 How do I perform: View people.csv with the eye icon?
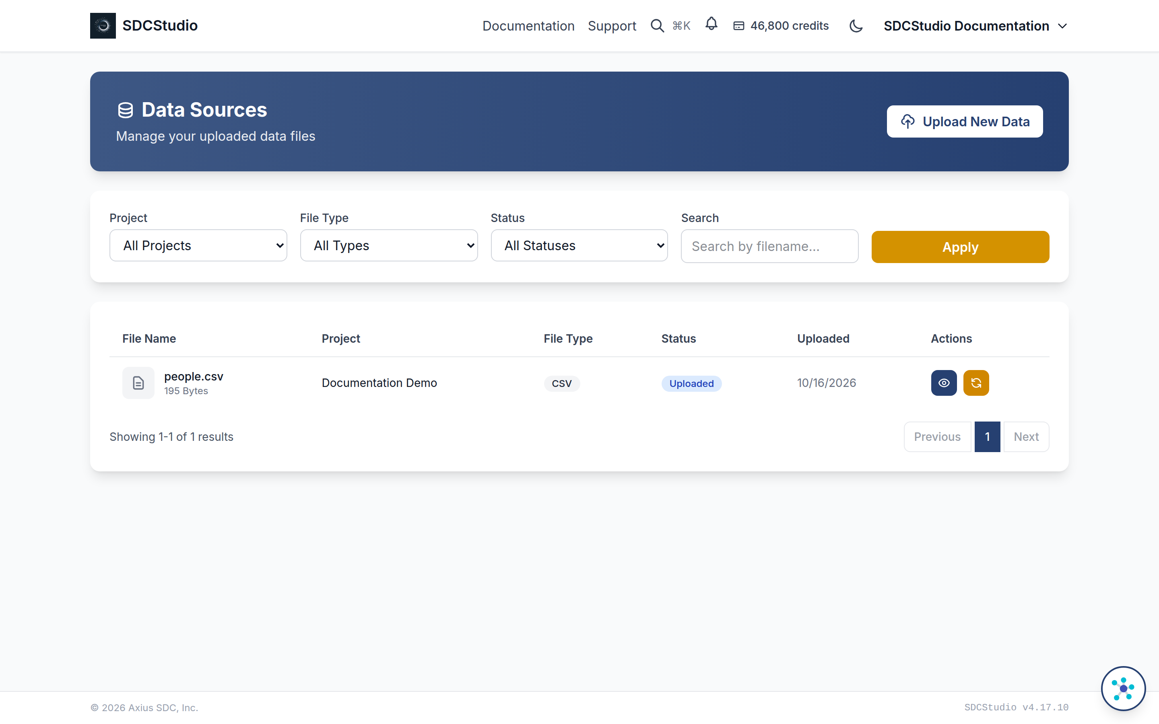(943, 383)
